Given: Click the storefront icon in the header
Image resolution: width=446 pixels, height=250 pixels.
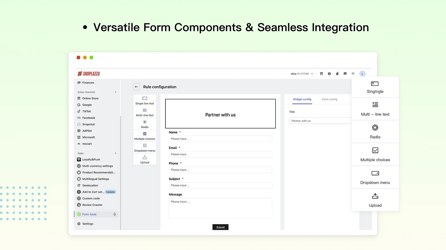Looking at the screenshot, I should pyautogui.click(x=321, y=74).
